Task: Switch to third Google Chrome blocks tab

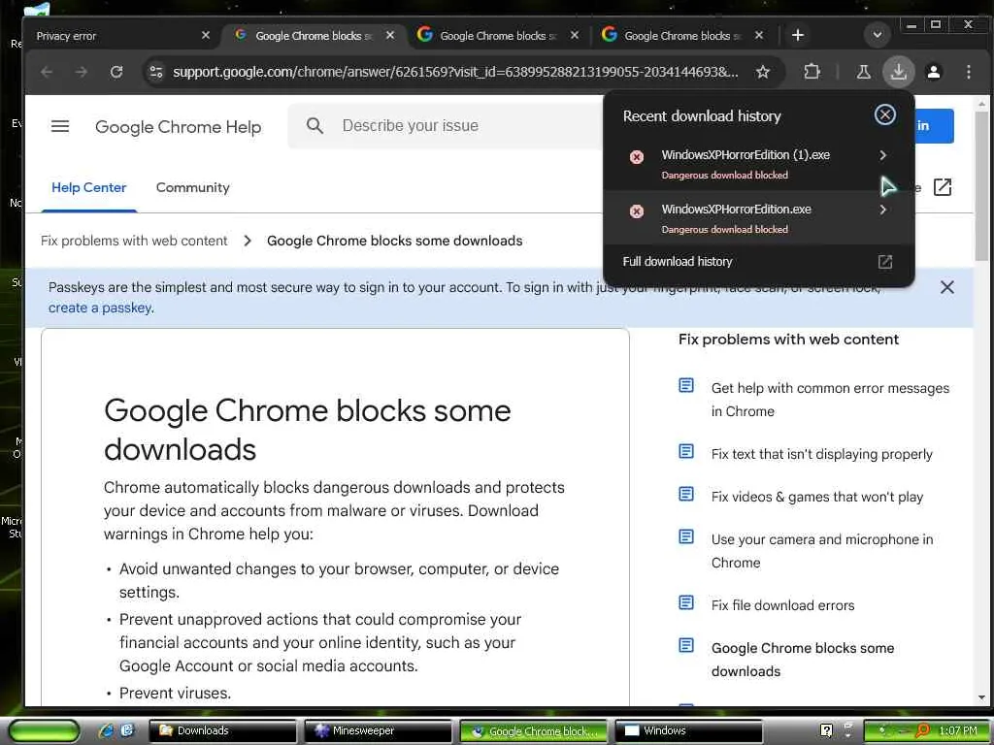Action: click(x=498, y=36)
